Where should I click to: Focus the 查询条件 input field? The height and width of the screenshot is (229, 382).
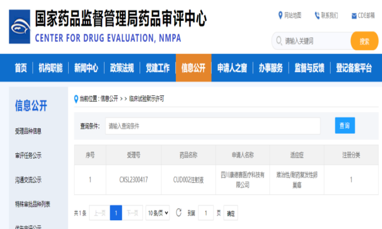(x=213, y=126)
